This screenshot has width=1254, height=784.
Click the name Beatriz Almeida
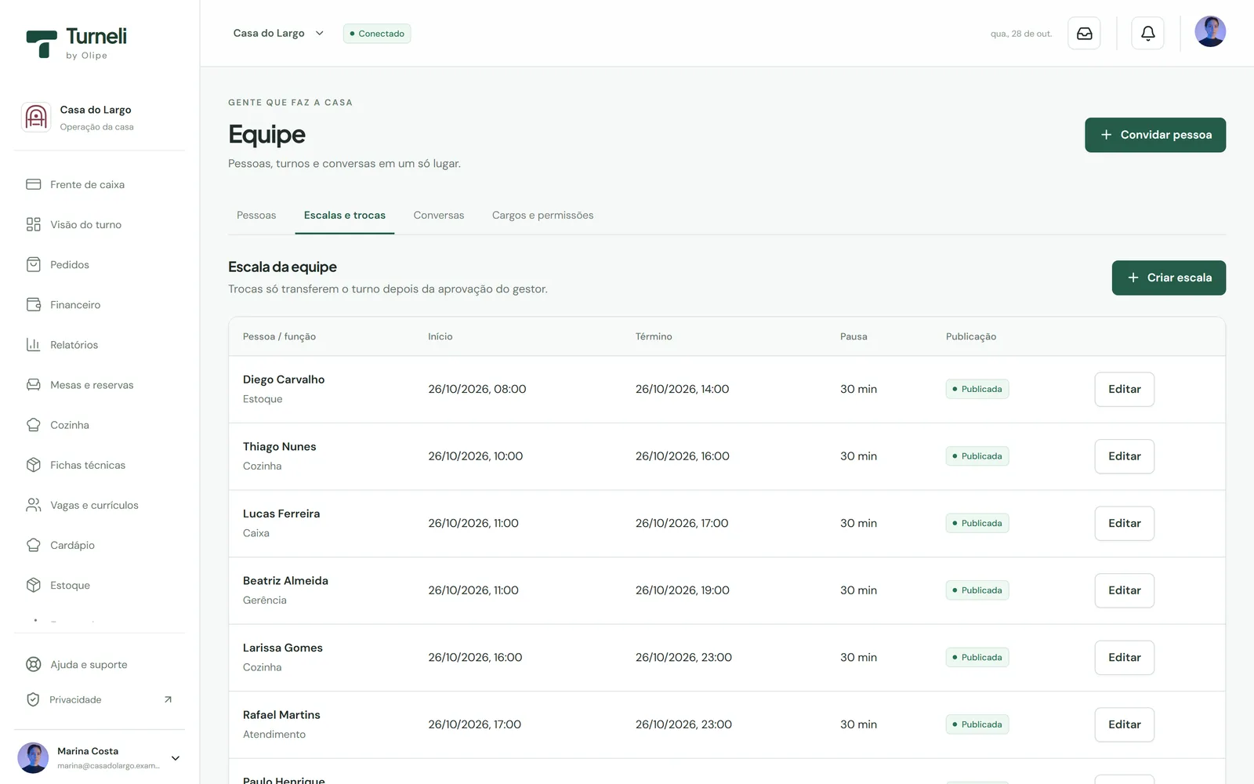tap(285, 581)
